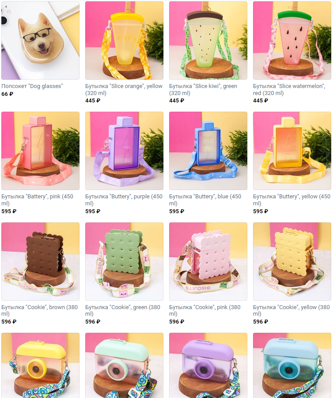Open the purple camera-shaped bottle thumbnail

click(x=208, y=366)
